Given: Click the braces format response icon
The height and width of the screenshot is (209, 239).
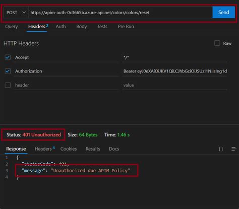Looking at the screenshot, I should (221, 149).
